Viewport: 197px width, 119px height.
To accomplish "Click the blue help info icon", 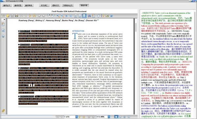I will [111, 16].
